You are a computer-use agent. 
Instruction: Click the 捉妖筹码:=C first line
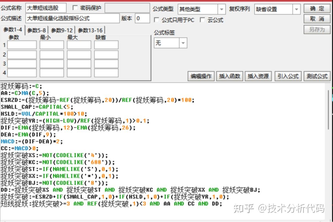(x=21, y=86)
